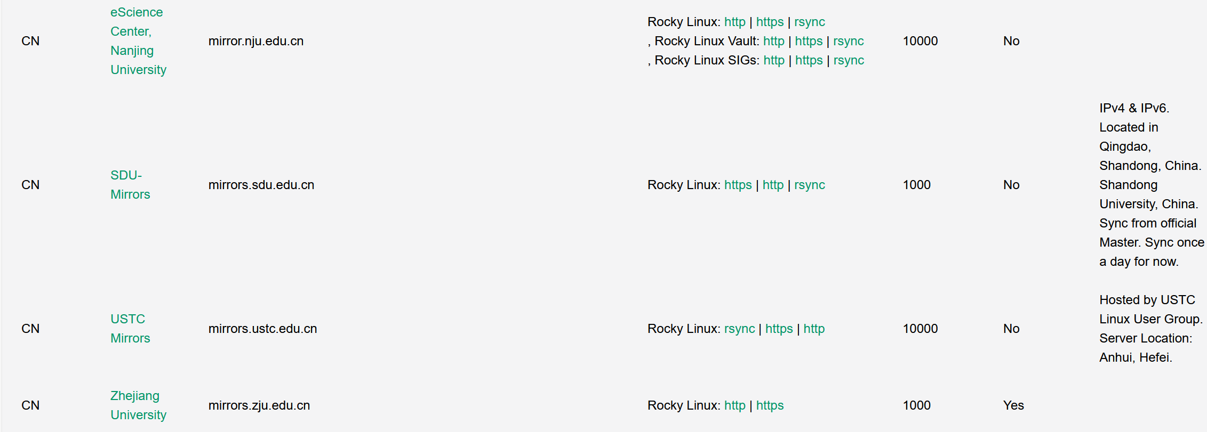Open the rsync link for Nanjing Rocky Linux
Viewport: 1207px width, 432px height.
pyautogui.click(x=810, y=22)
